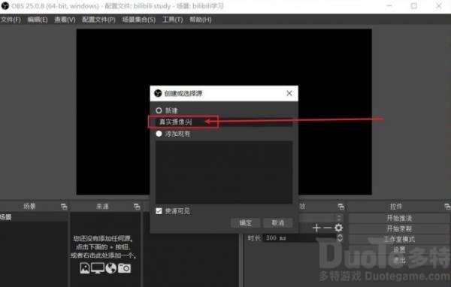Adjust duration value with the stepper arrows
Viewport: 451px width, 287px height.
pyautogui.click(x=340, y=237)
